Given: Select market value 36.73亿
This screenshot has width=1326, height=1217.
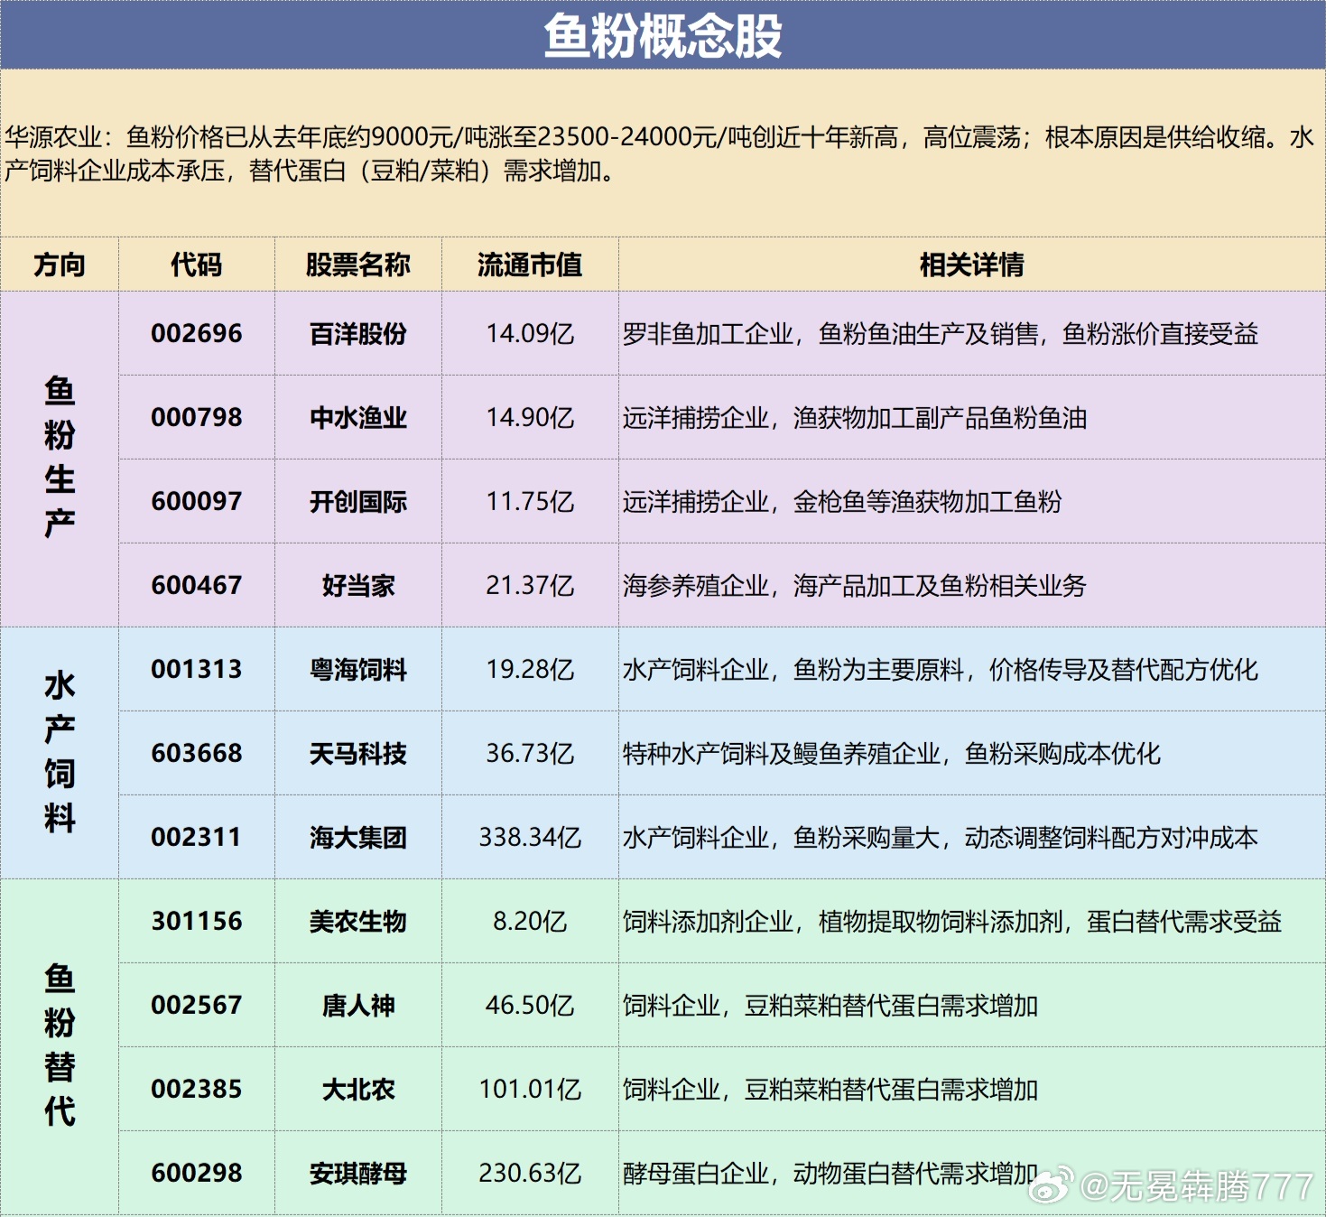Looking at the screenshot, I should click(530, 753).
